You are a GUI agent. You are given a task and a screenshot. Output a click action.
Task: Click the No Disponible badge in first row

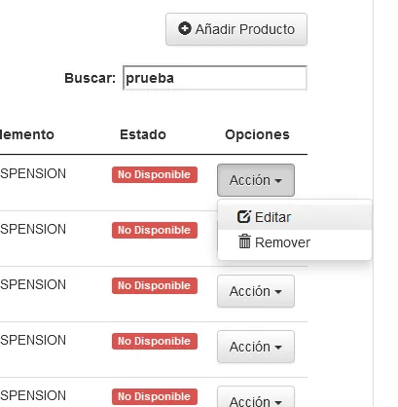155,174
